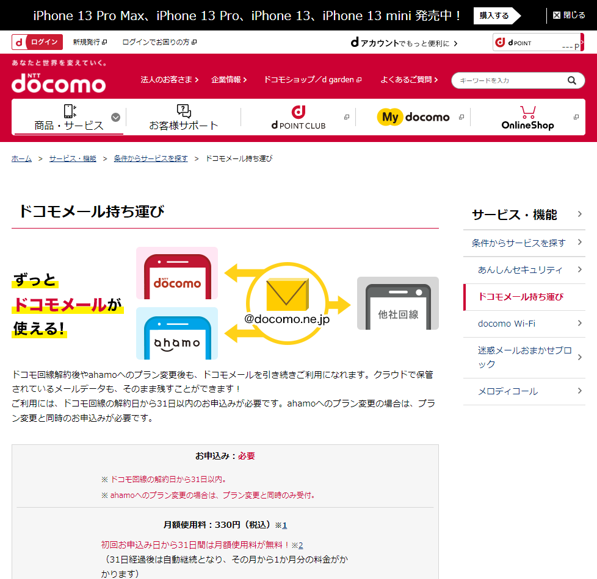
Task: Click the OnlineShop cart icon
Action: pos(527,112)
